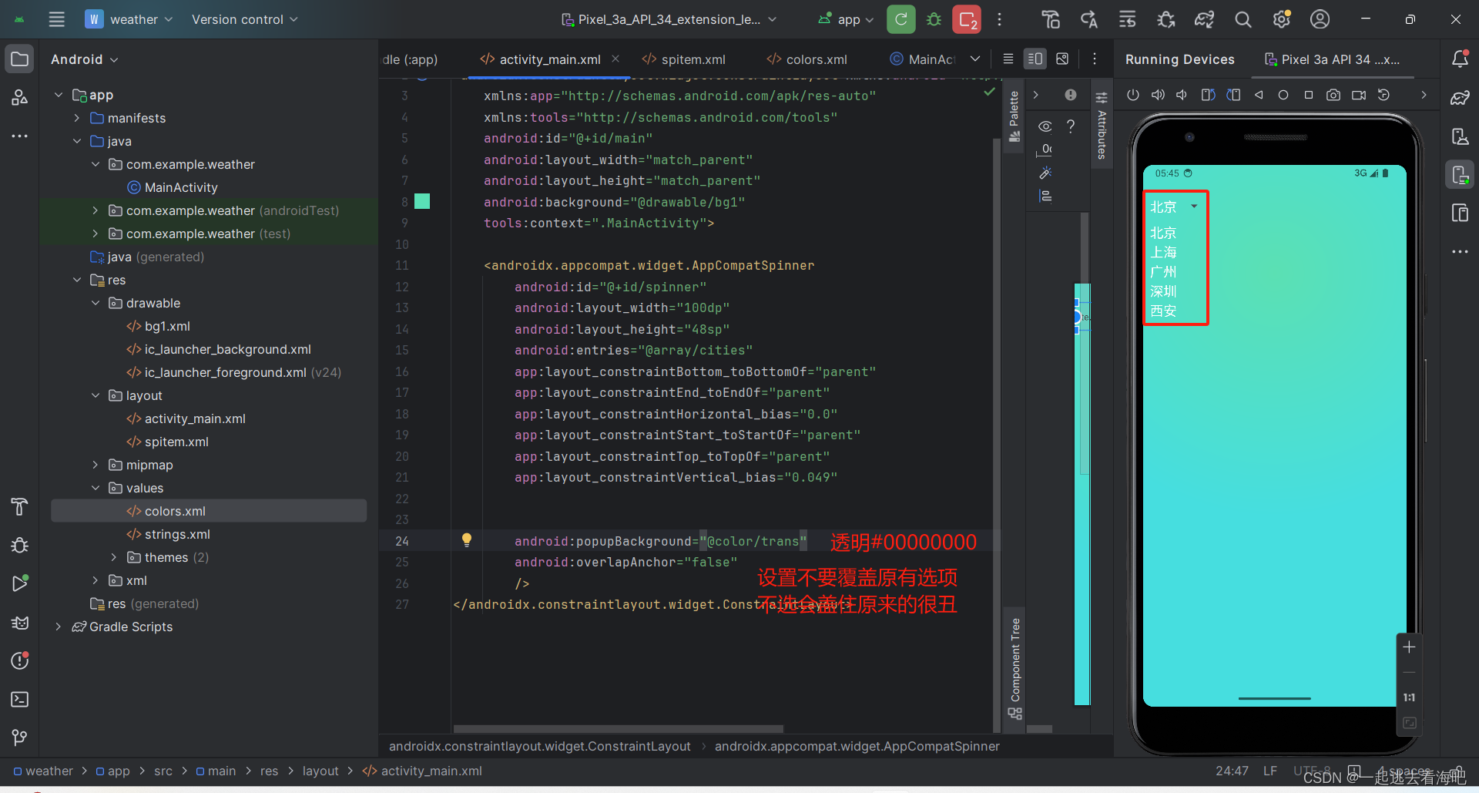Viewport: 1479px width, 793px height.
Task: Open Logcat tool window
Action: tap(19, 622)
